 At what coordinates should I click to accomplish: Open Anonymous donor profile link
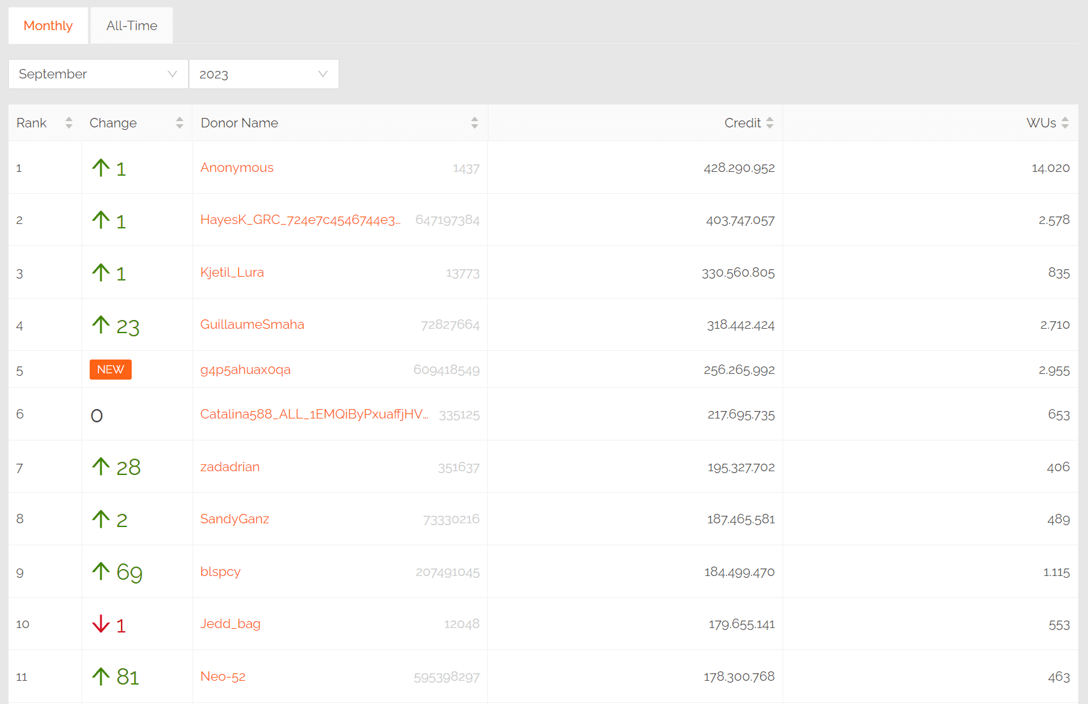(237, 168)
